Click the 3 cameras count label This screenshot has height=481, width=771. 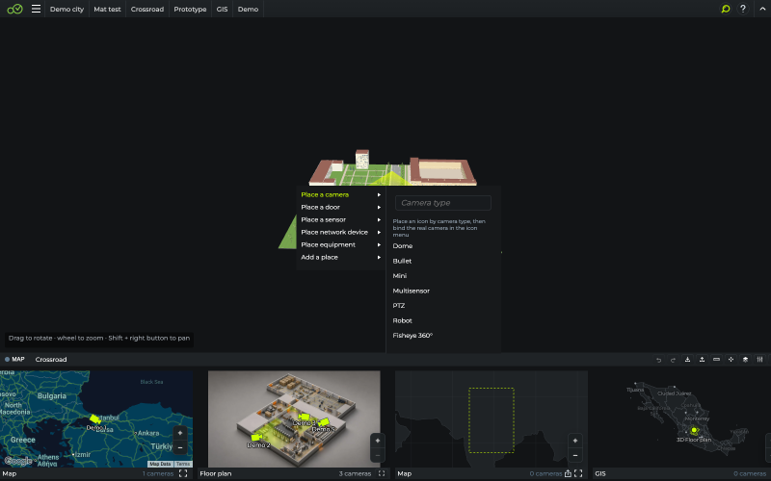[x=355, y=473]
